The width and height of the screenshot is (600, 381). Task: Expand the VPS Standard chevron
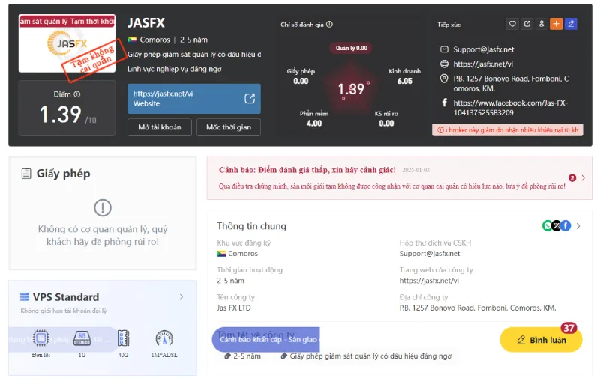pos(181,296)
